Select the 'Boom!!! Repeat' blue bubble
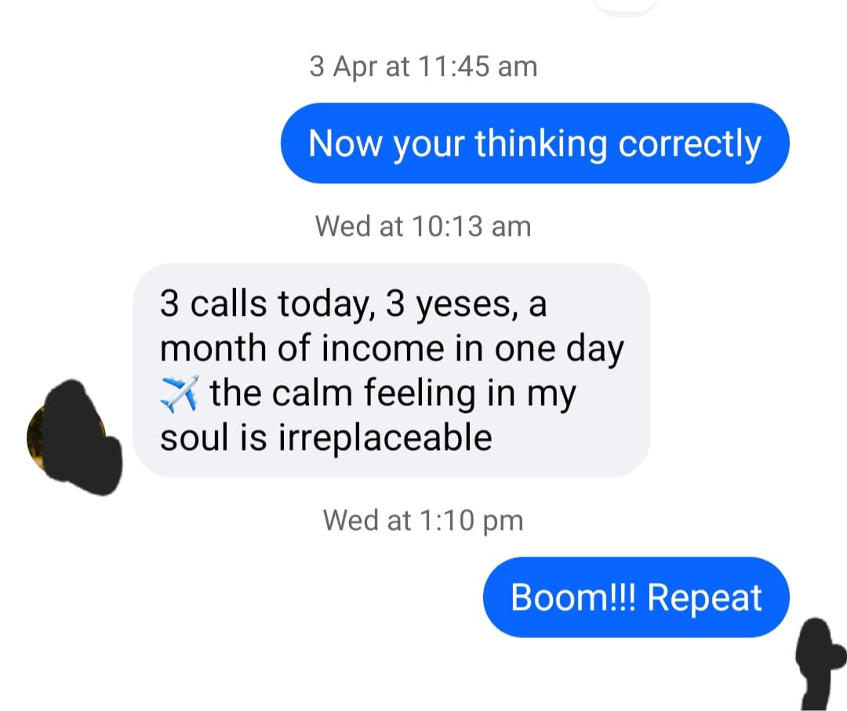The width and height of the screenshot is (847, 711). point(636,597)
